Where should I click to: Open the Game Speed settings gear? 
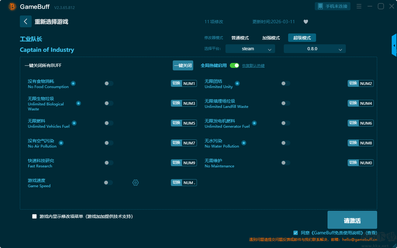(x=136, y=183)
